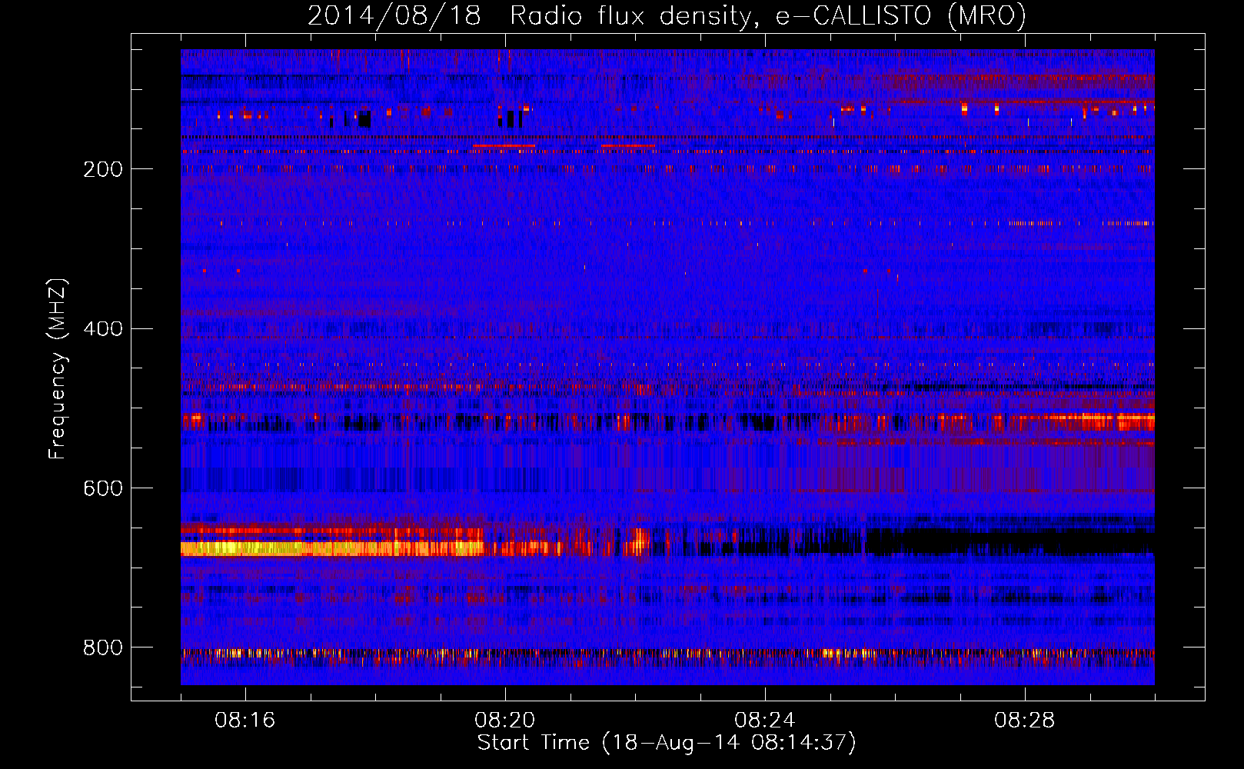Click the 'Frequency (MHZ)' axis label

point(57,369)
